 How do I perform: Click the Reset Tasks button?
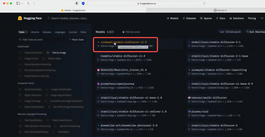point(77,39)
